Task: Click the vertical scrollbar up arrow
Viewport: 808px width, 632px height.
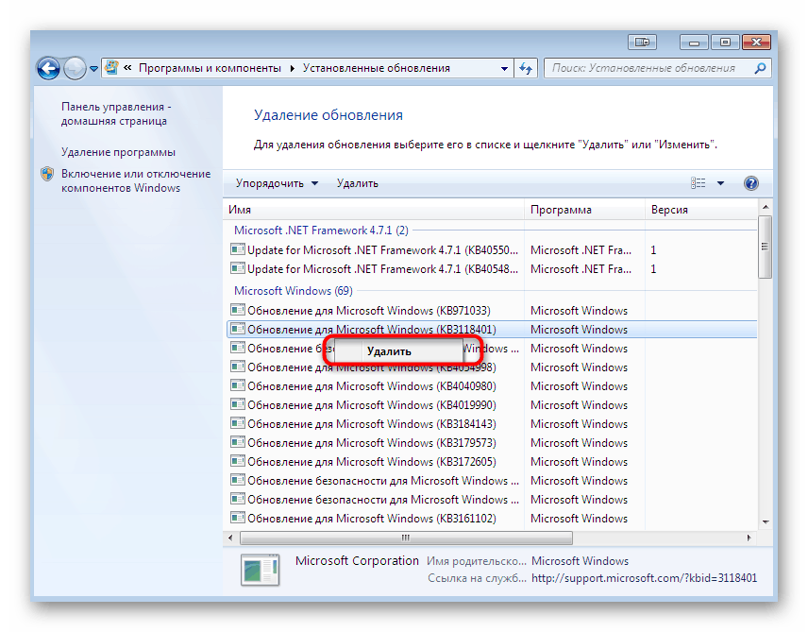Action: pos(766,207)
